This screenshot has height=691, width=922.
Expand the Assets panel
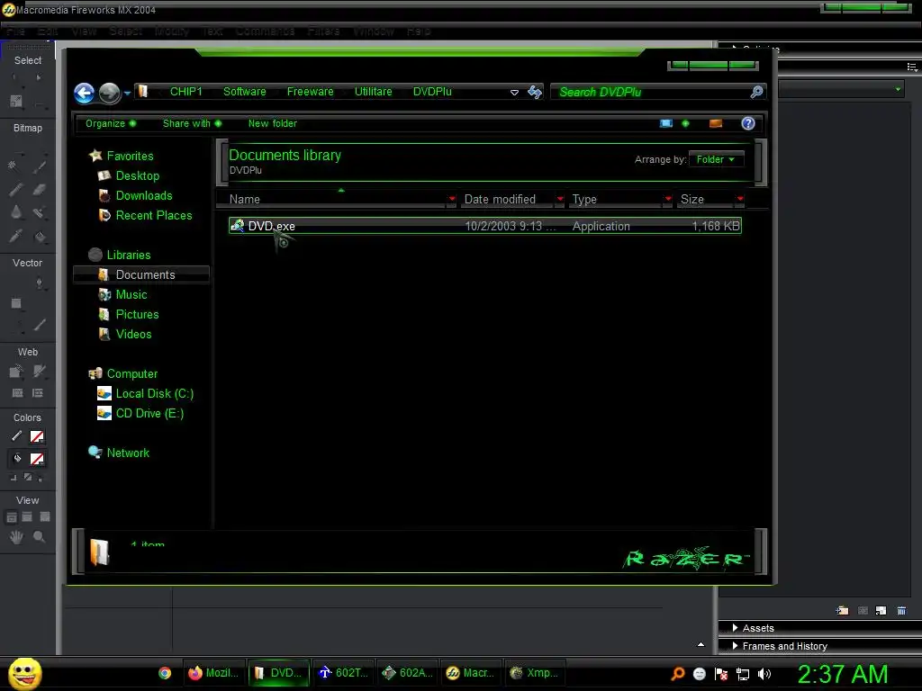[x=758, y=628]
